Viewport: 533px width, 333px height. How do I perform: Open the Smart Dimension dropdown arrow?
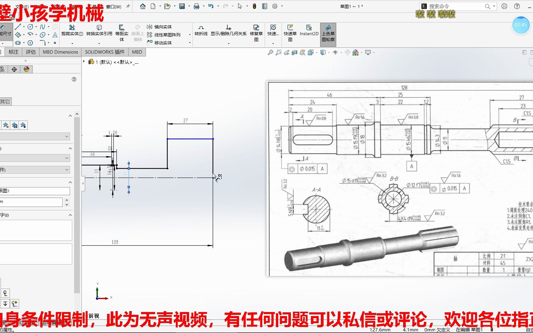[3, 43]
